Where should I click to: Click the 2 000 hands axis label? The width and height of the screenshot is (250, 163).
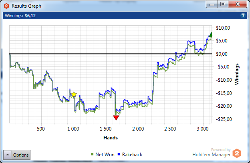point(138,129)
